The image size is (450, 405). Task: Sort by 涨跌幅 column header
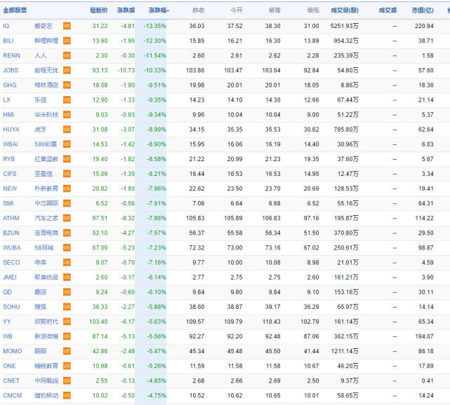[159, 11]
